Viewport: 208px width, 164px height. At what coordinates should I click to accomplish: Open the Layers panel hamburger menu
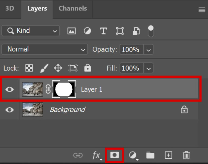click(x=202, y=10)
